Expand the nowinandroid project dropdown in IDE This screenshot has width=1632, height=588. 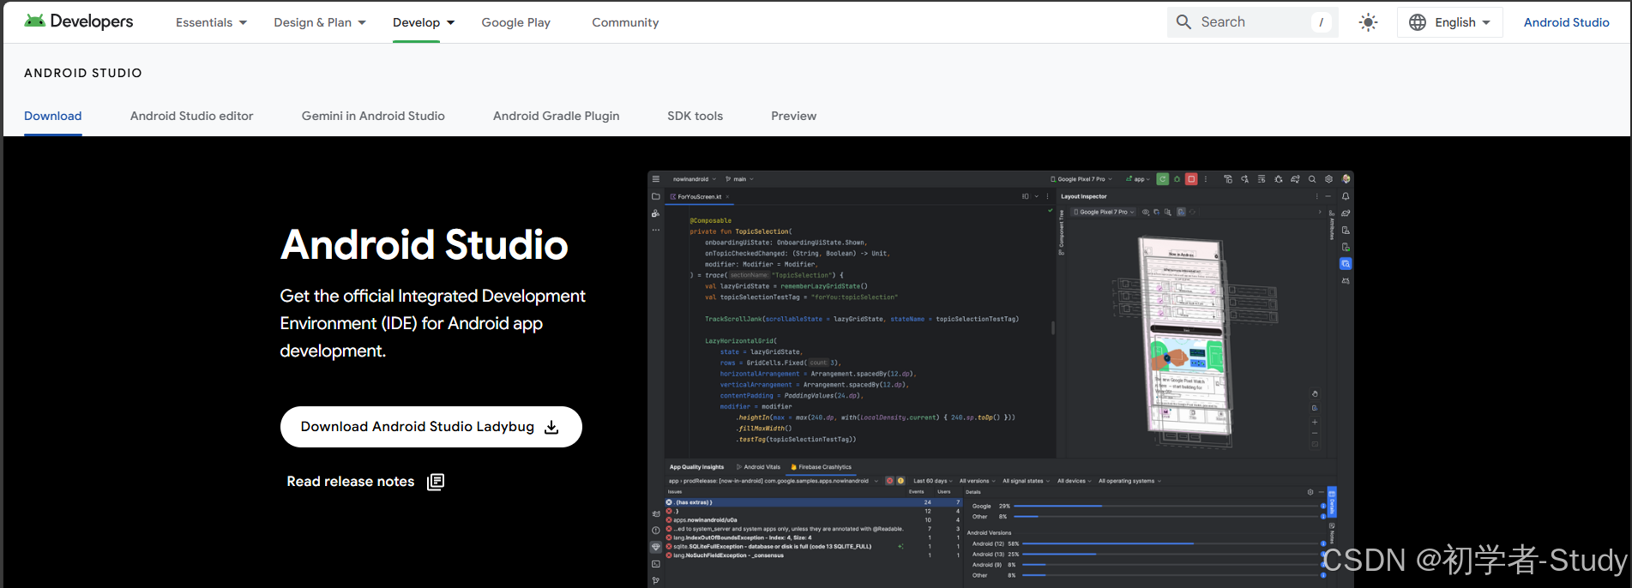(695, 179)
